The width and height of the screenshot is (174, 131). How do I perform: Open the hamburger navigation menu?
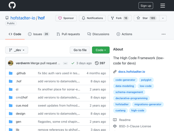click(x=163, y=5)
